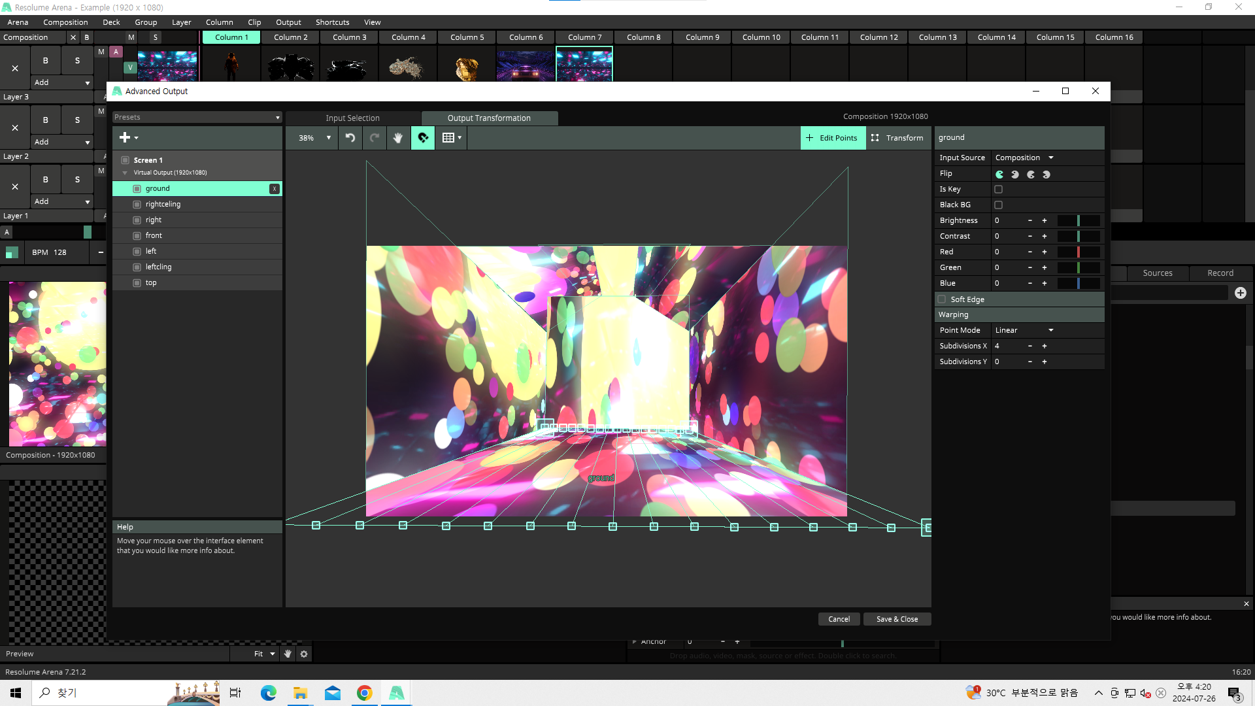Switch to the Input Selection tab

click(x=352, y=118)
